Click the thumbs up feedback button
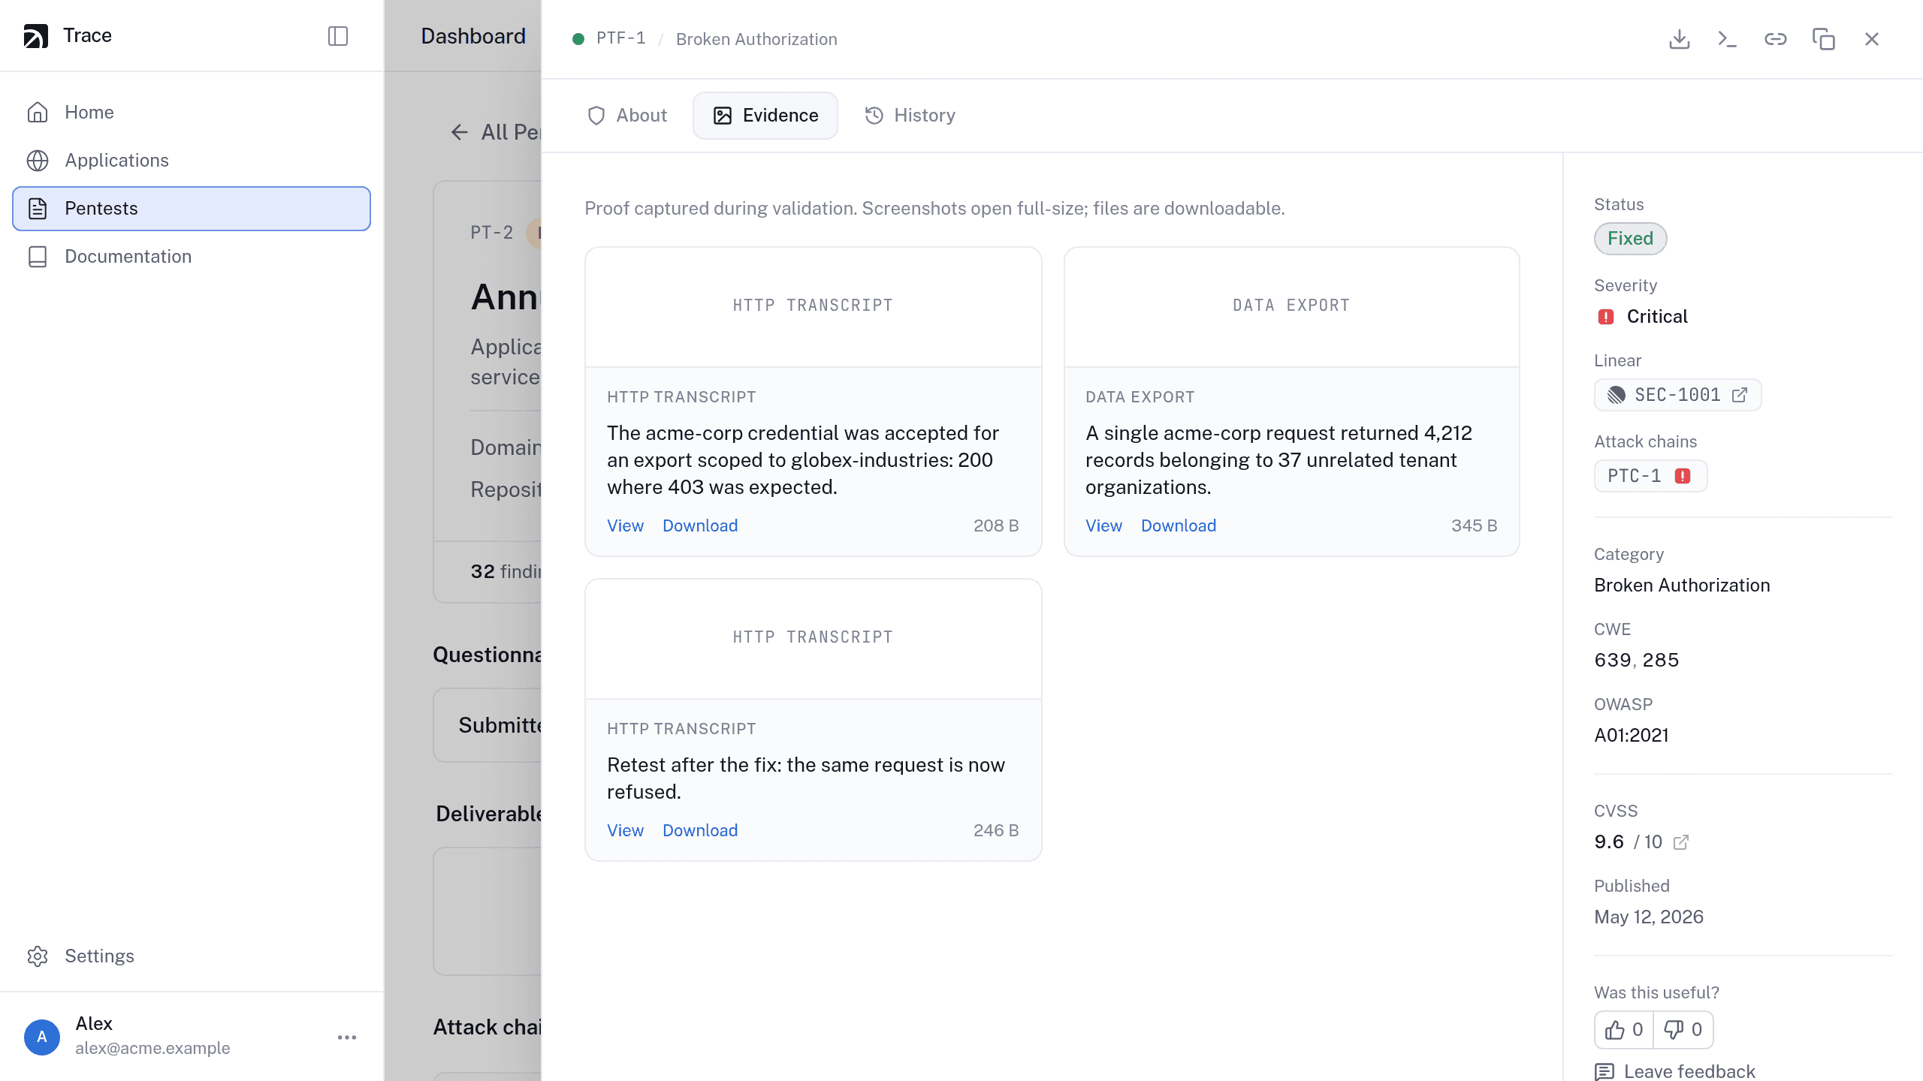 click(1624, 1030)
